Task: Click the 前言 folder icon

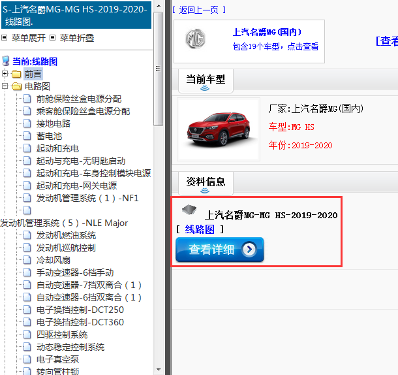Action: click(16, 74)
